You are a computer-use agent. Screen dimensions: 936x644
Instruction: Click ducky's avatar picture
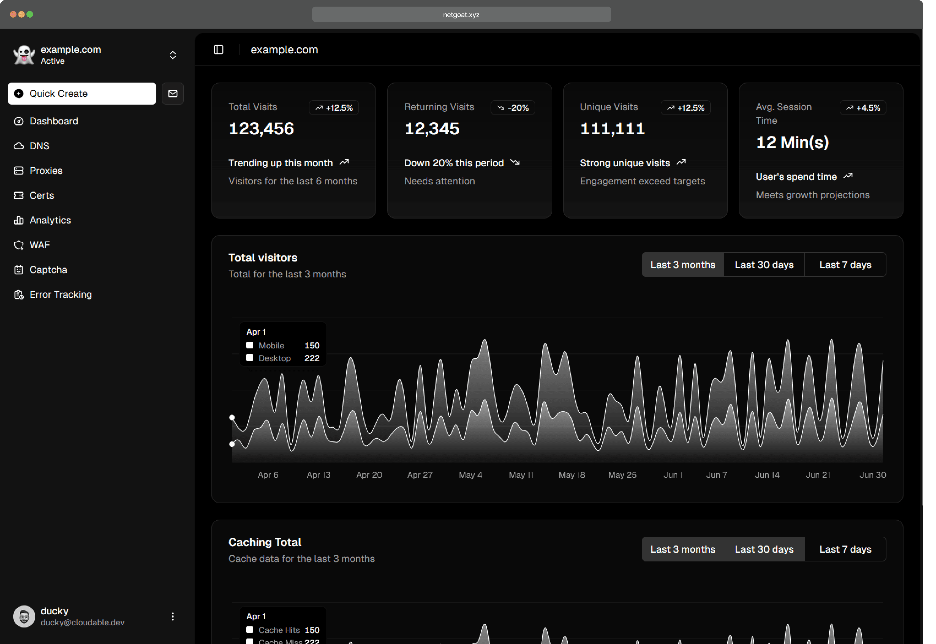tap(24, 616)
